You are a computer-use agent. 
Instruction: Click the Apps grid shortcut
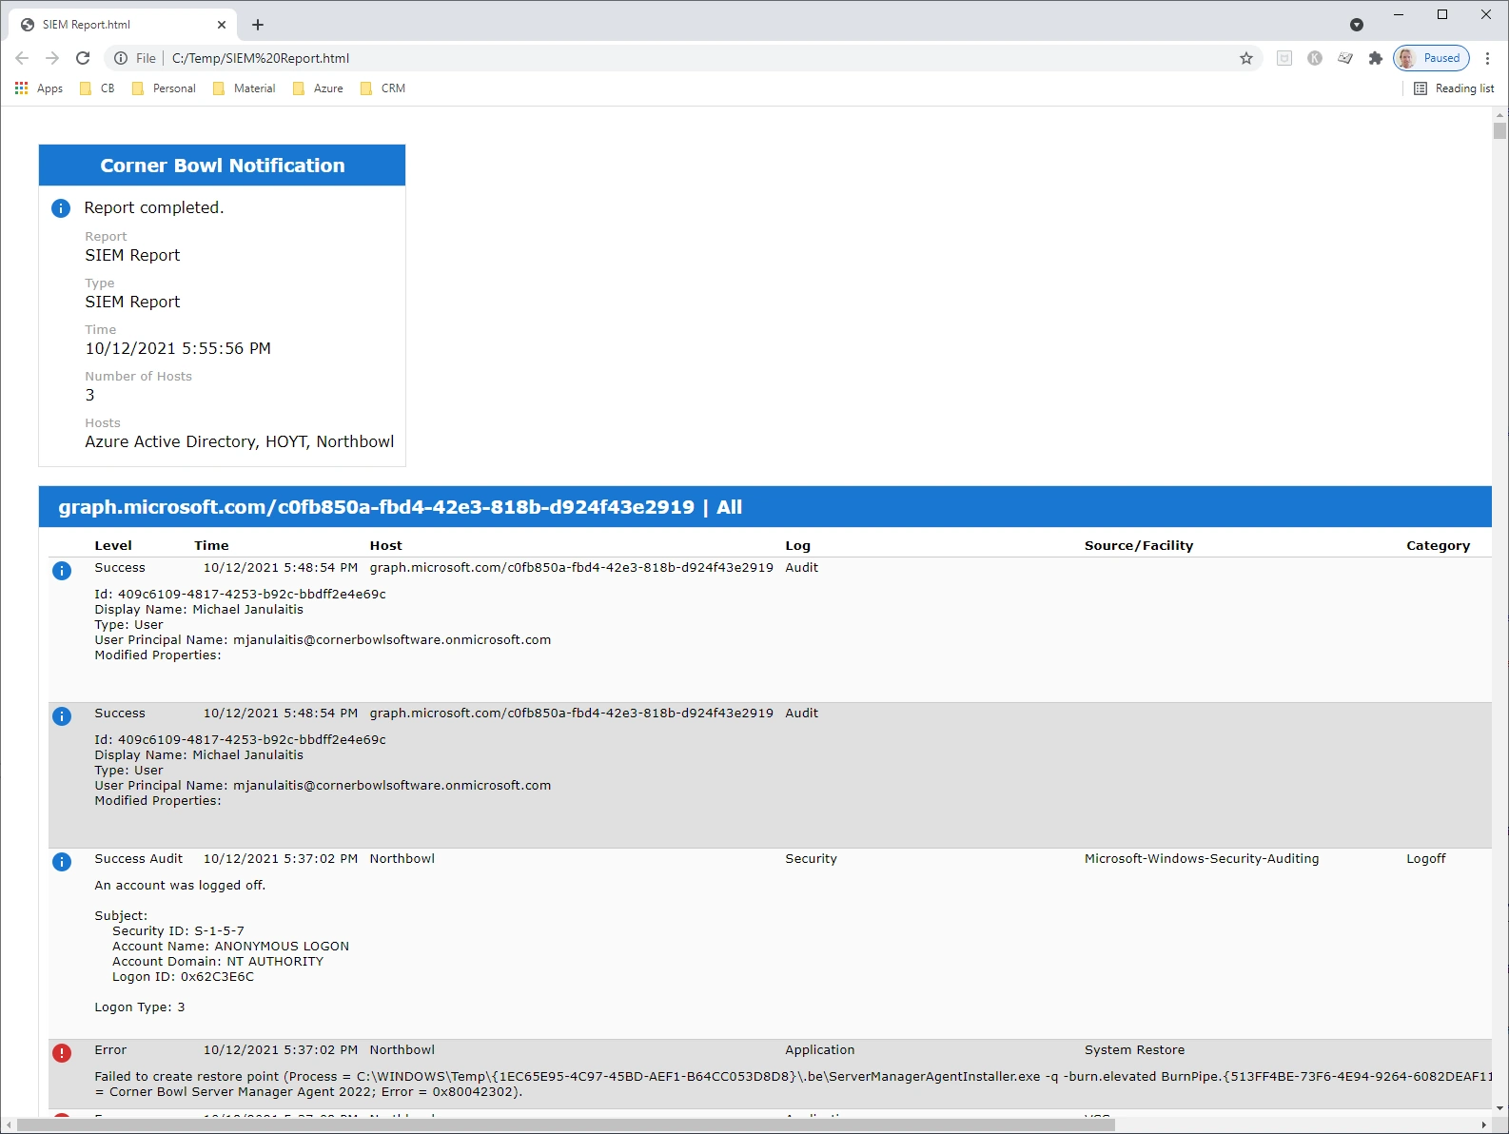pyautogui.click(x=39, y=88)
